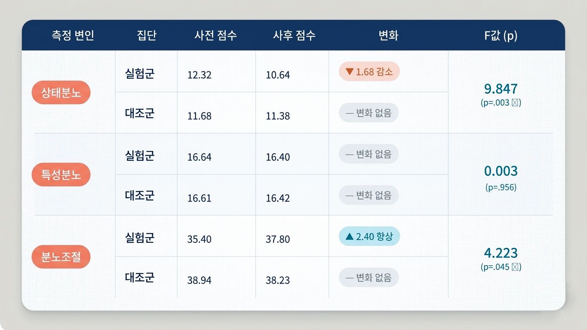Click the 분노조절 category pill
587x330 pixels.
tap(61, 257)
